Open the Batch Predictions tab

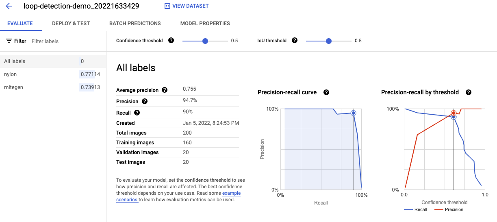(x=135, y=23)
